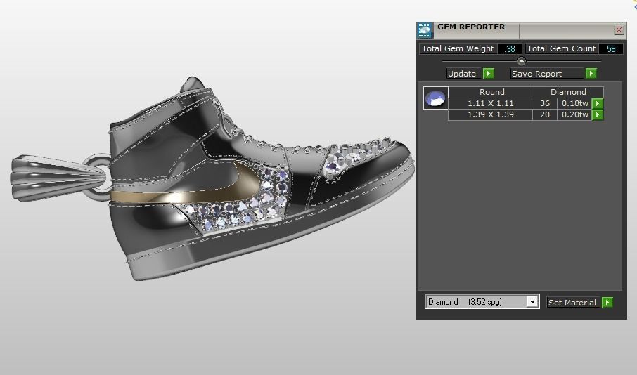This screenshot has height=375, width=637.
Task: Click green arrow next to Update
Action: (x=489, y=74)
